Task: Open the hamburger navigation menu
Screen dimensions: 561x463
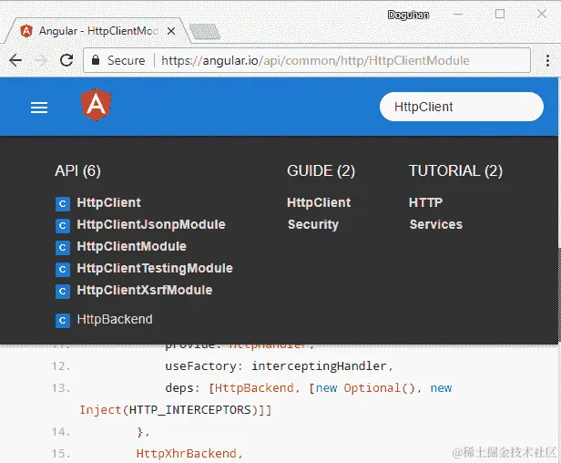Action: tap(39, 108)
